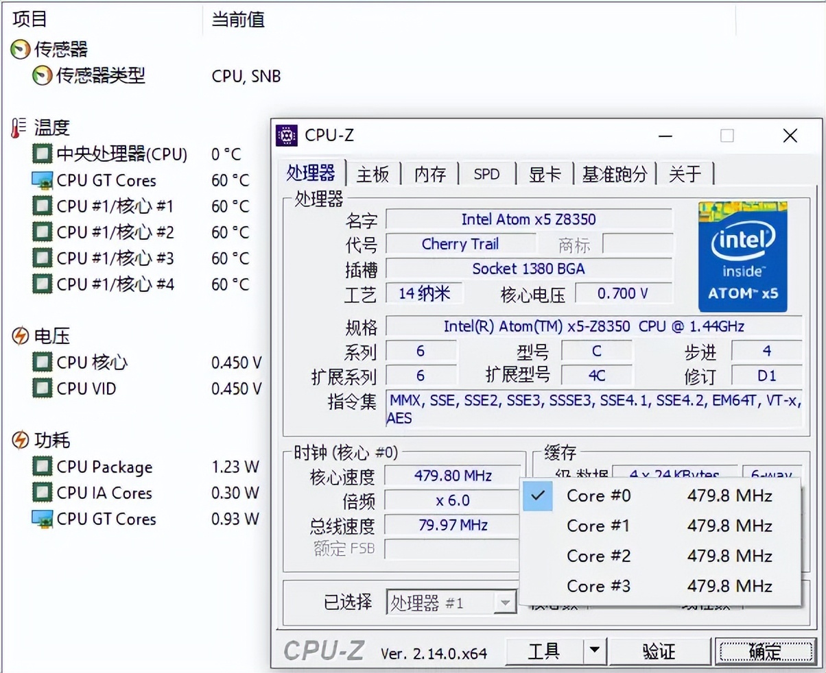Click the CPU, SNB sensor type value
Screen dimensions: 826x673
click(246, 76)
